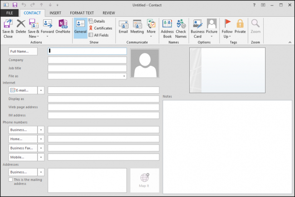
Task: Click the contact photo placeholder
Action: pyautogui.click(x=145, y=63)
